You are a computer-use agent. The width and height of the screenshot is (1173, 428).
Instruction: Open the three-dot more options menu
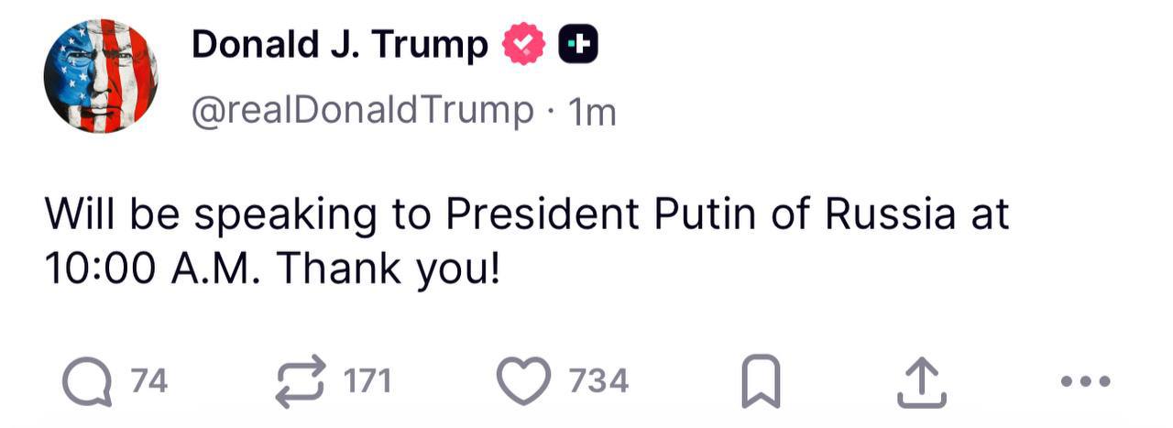pos(1084,380)
